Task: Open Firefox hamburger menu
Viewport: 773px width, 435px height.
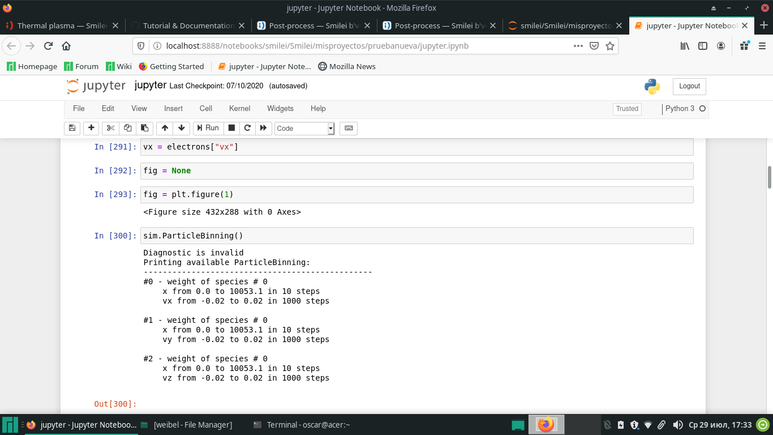Action: point(763,46)
